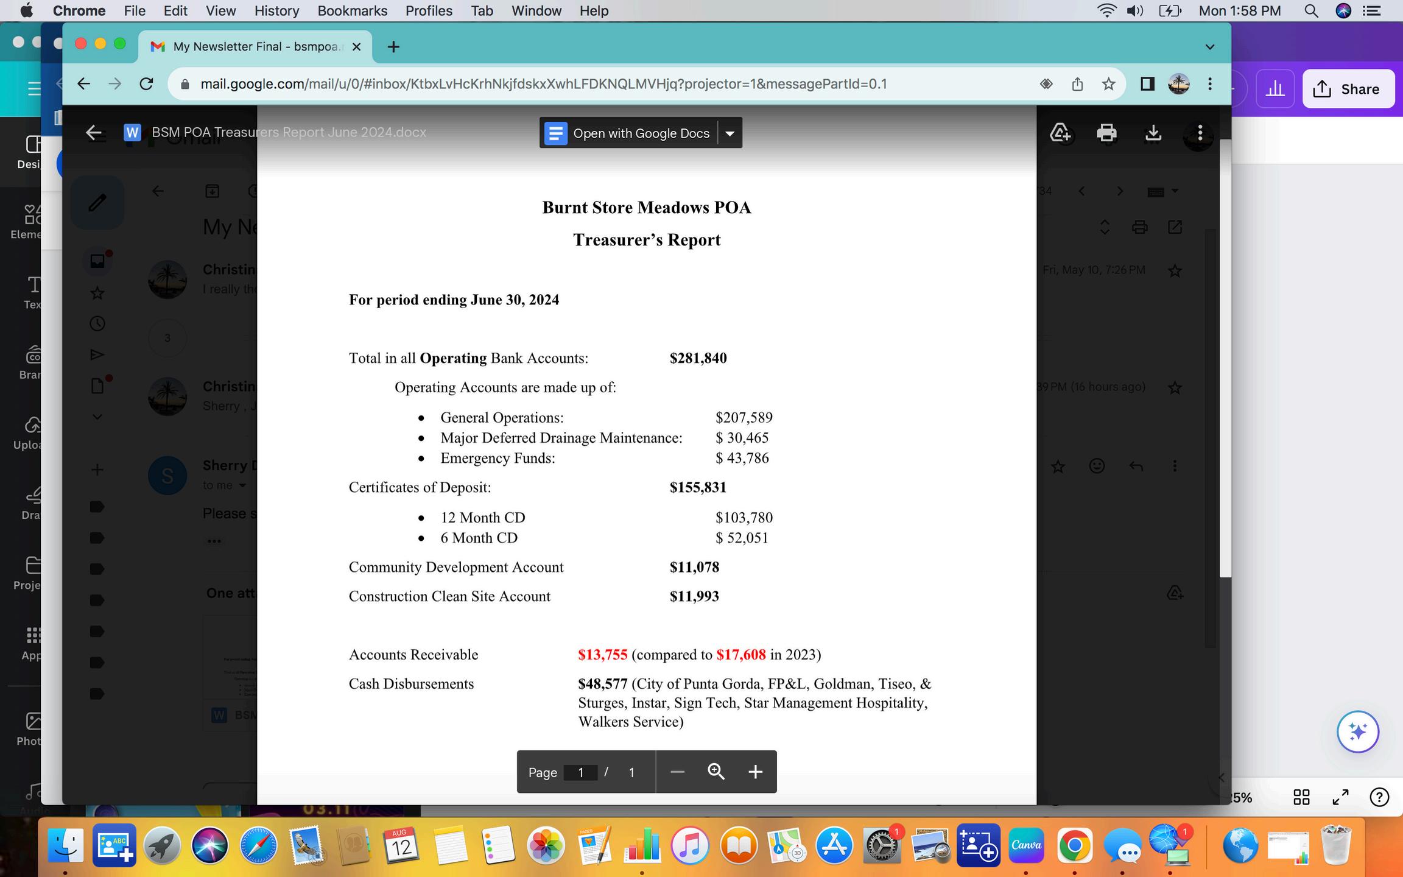Click the print icon in the document viewer
This screenshot has width=1403, height=877.
pos(1106,133)
